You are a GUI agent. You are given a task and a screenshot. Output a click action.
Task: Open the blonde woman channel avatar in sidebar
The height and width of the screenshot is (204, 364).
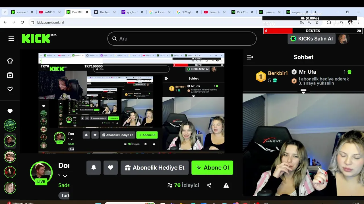(10, 188)
